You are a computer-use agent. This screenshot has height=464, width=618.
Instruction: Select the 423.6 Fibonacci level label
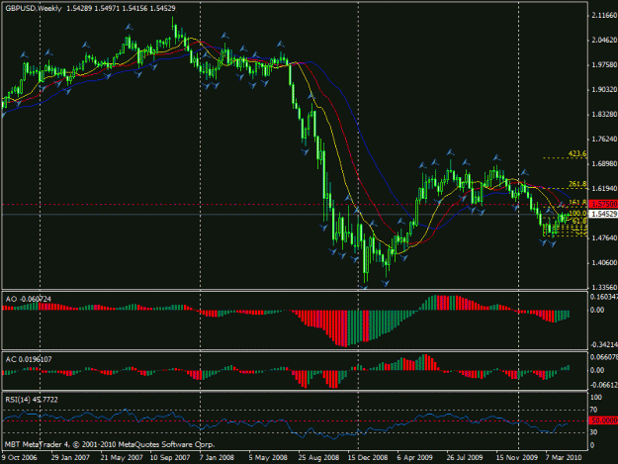coord(577,153)
